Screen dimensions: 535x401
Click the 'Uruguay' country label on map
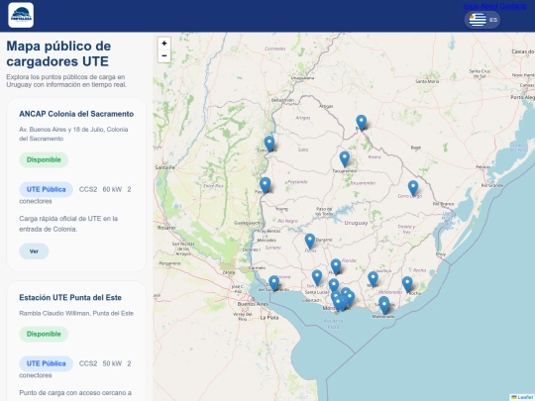[356, 223]
